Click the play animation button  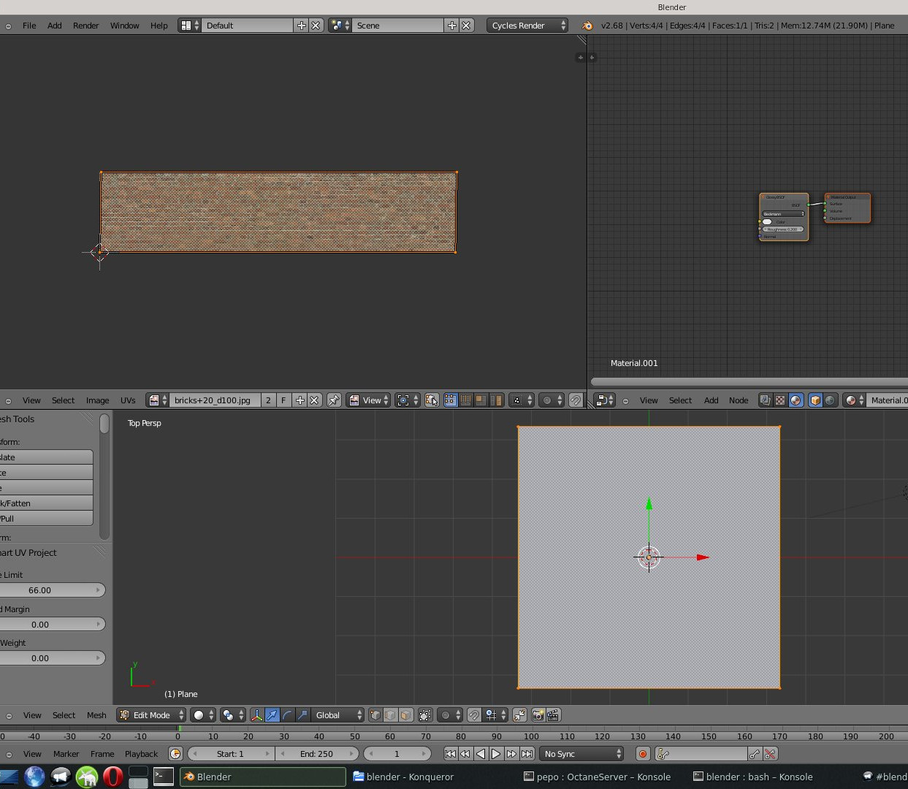point(496,754)
